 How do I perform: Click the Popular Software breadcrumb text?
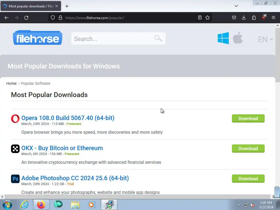[x=36, y=83]
